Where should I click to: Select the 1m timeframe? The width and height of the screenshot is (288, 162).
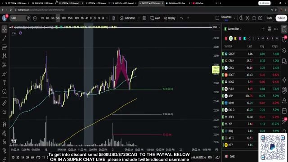pos(42,18)
